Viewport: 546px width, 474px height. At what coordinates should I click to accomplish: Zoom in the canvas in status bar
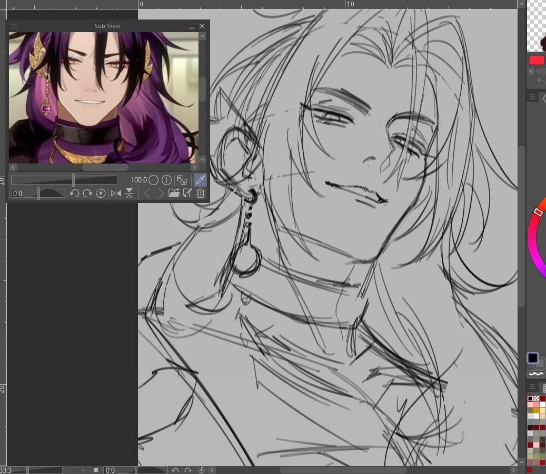[83, 470]
